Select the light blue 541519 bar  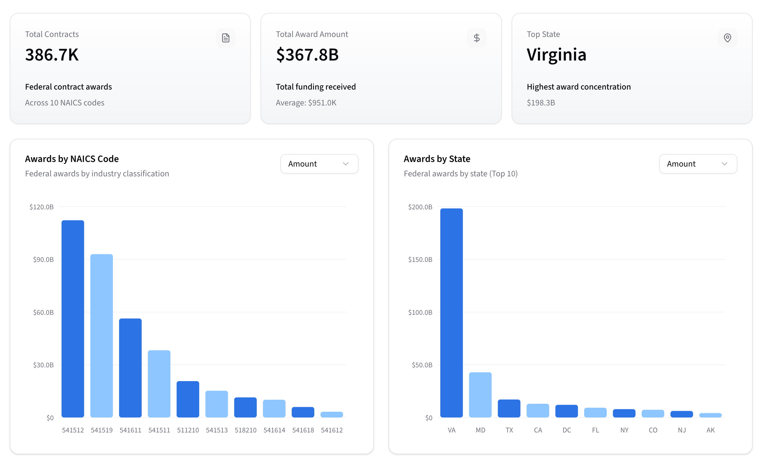(102, 336)
